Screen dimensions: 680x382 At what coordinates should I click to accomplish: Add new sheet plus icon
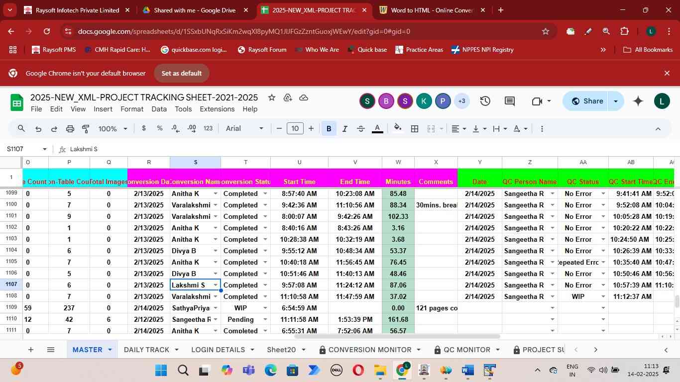(31, 350)
